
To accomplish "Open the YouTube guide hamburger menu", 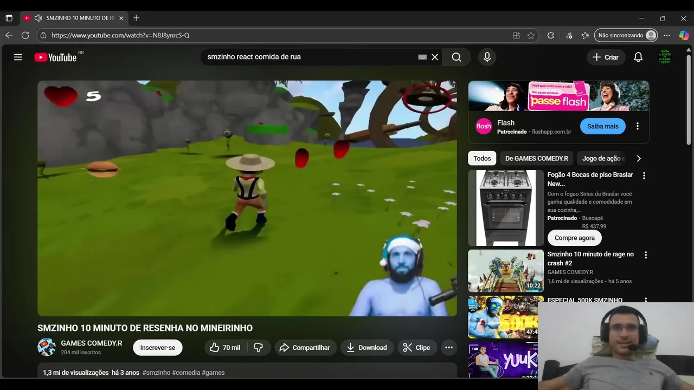I will pyautogui.click(x=18, y=57).
